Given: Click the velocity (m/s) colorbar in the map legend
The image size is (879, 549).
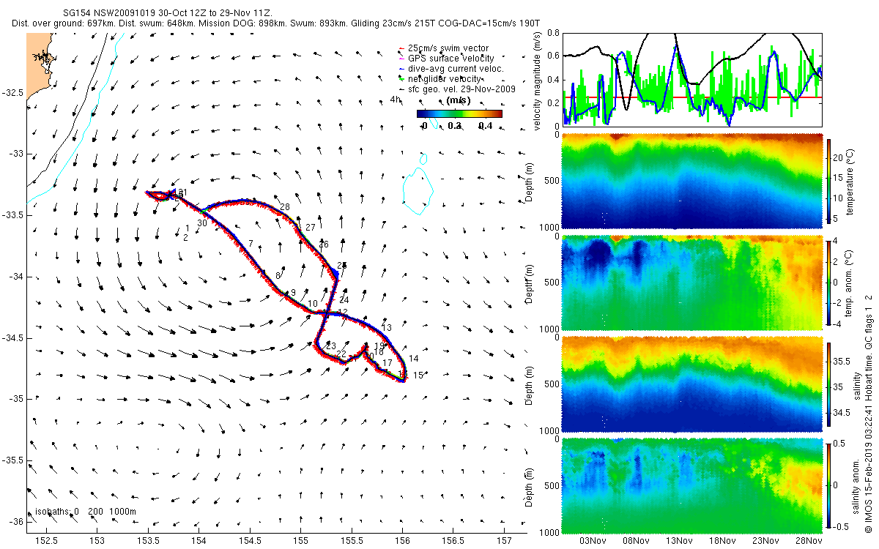Looking at the screenshot, I should [x=459, y=113].
